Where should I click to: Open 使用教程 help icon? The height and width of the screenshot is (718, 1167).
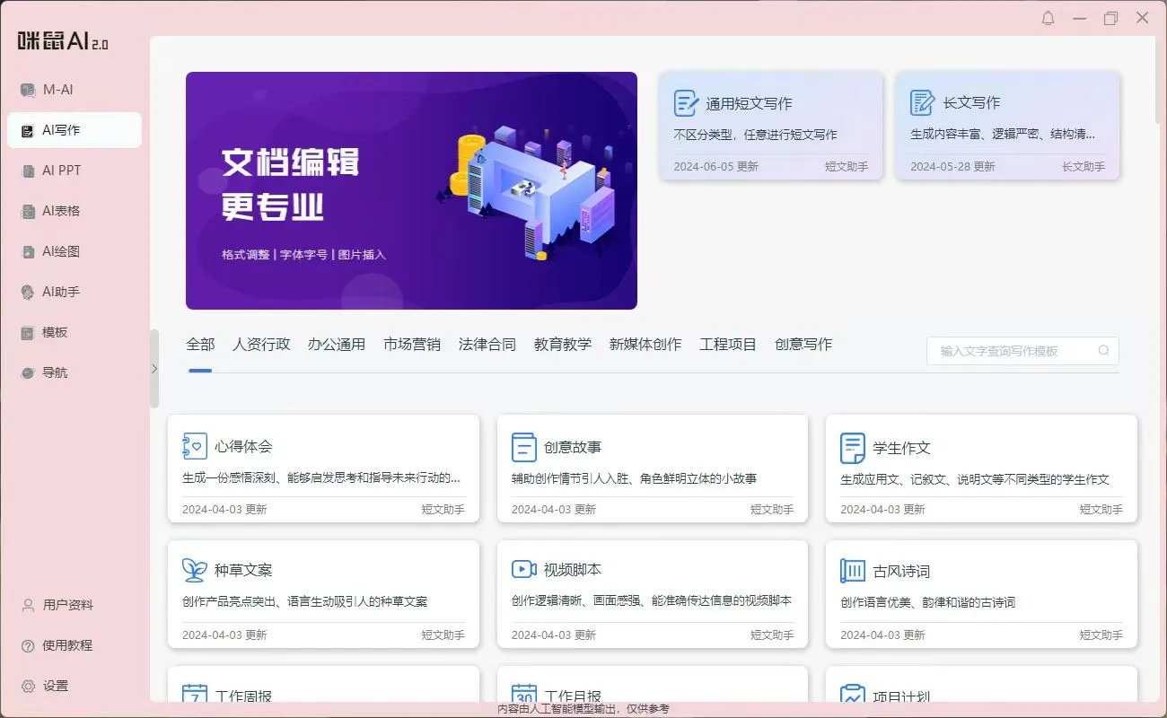[x=28, y=645]
